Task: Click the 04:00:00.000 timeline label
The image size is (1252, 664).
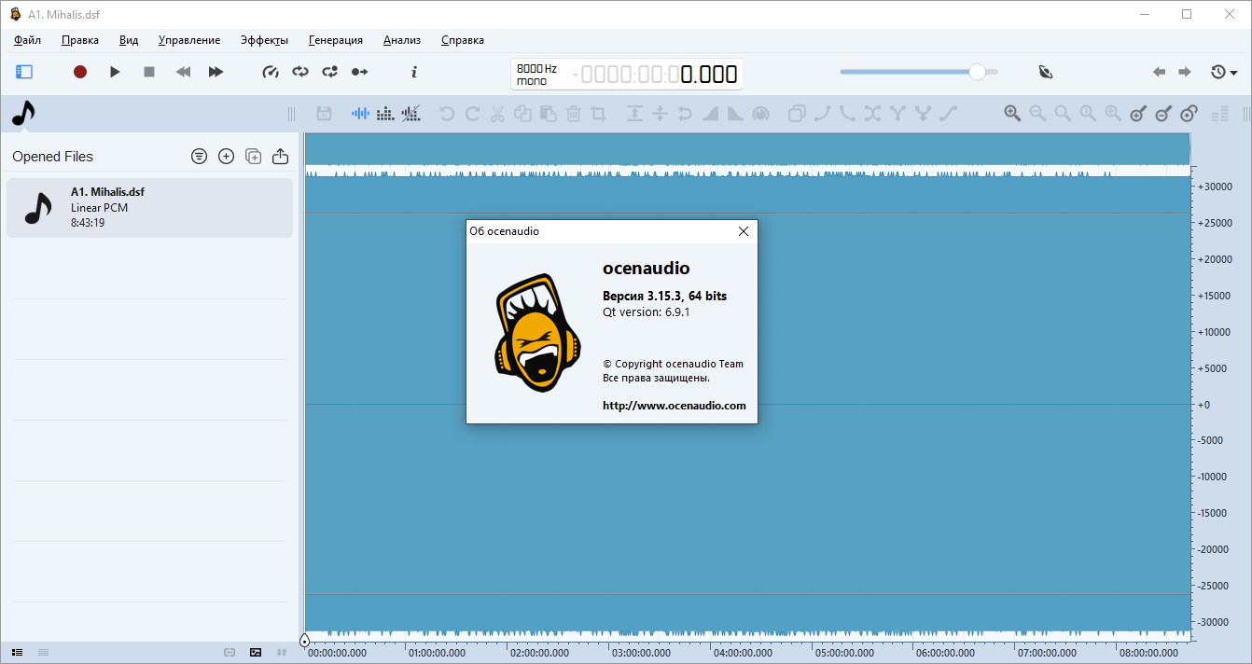Action: pos(743,654)
